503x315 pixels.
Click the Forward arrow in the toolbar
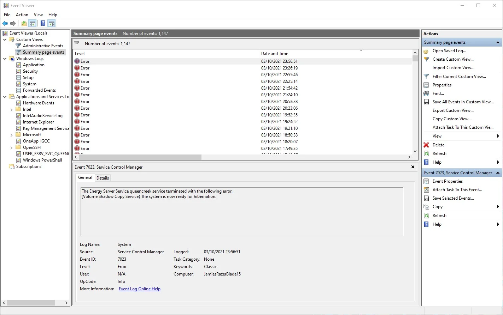click(x=13, y=24)
